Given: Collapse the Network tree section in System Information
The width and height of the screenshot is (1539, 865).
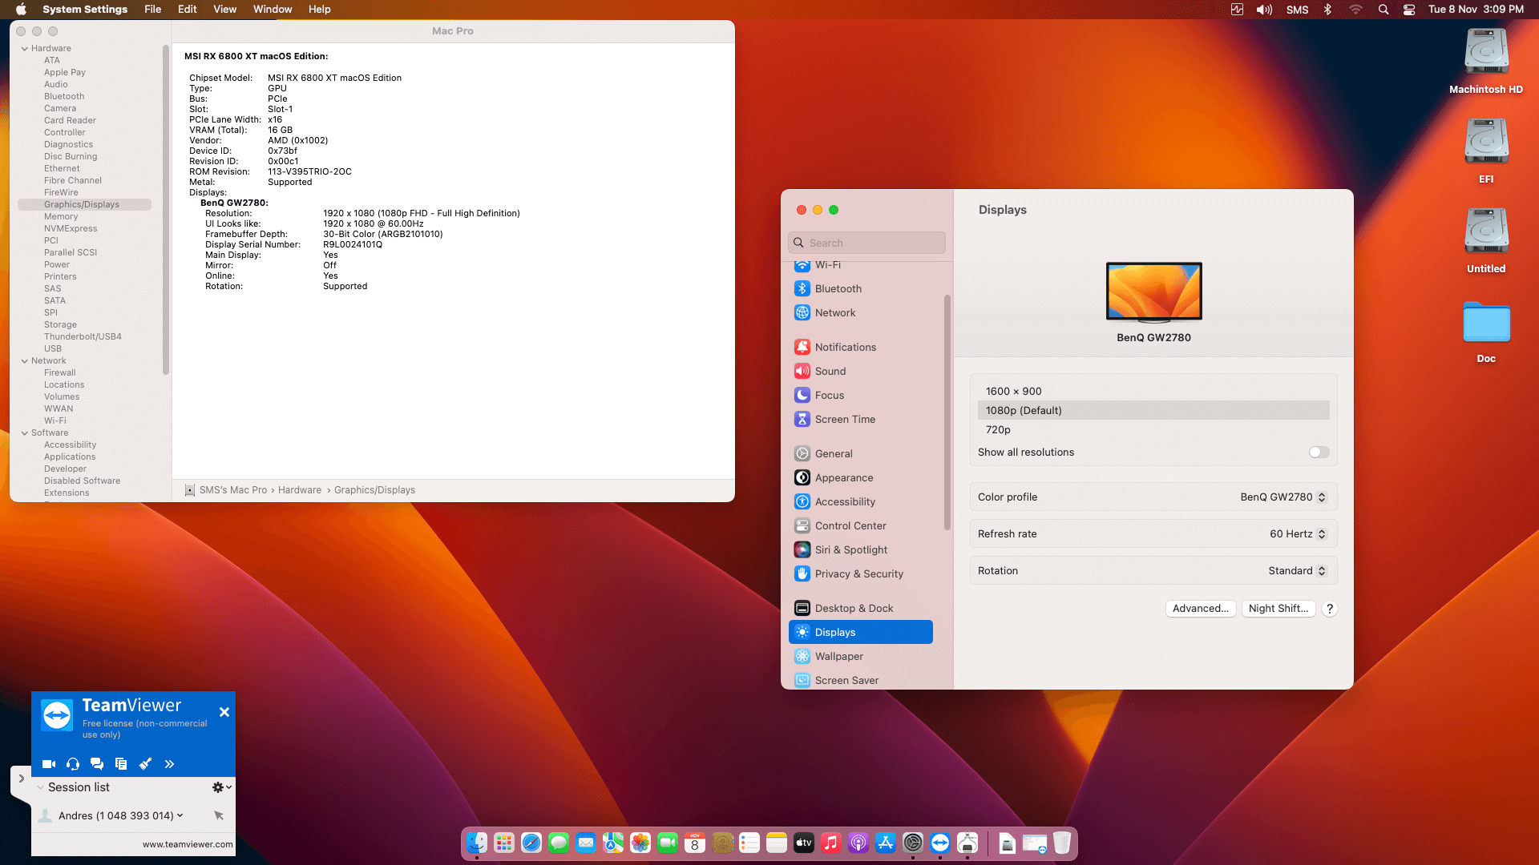Looking at the screenshot, I should tap(25, 361).
